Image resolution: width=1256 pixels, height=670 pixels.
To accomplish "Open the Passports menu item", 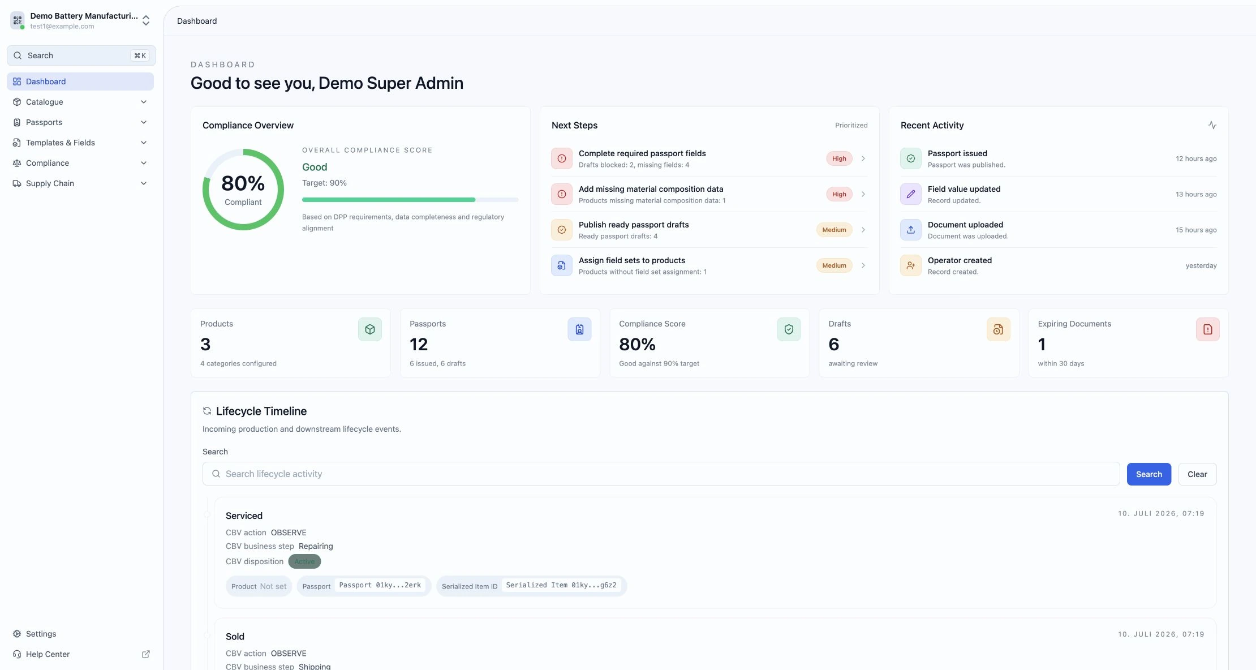I will click(x=80, y=122).
